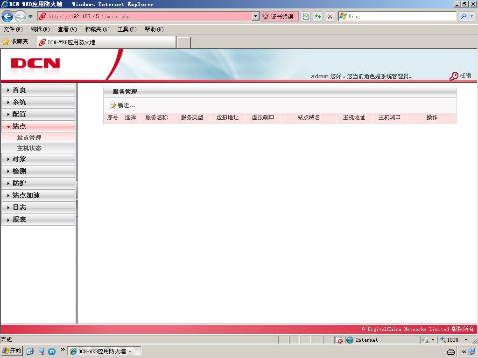Click the DCN logo
Screen dimensions: 478x358
tap(35, 63)
